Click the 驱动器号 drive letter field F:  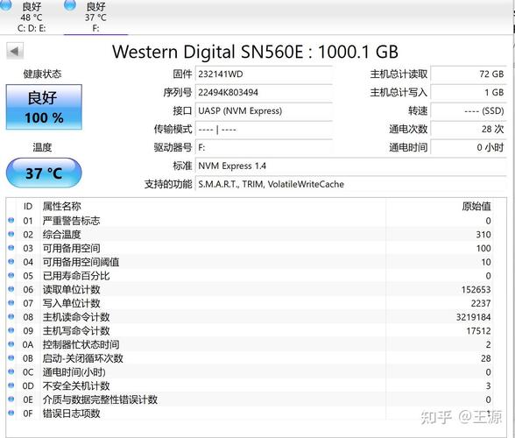(265, 147)
